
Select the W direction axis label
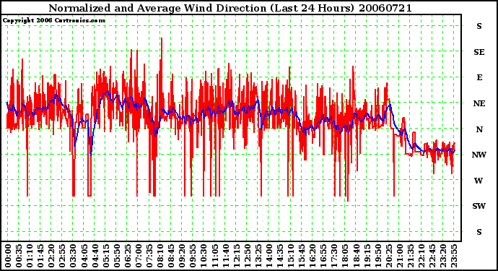click(479, 181)
